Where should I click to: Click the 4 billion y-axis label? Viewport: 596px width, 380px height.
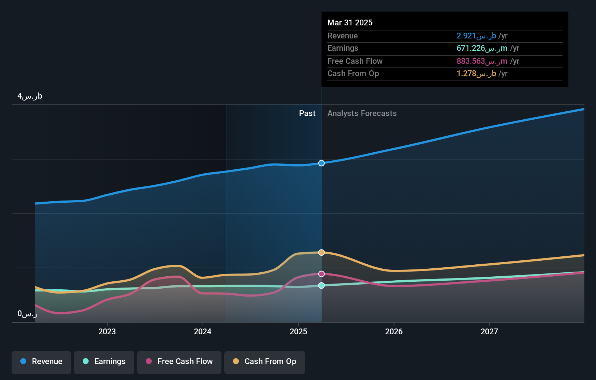pos(30,96)
